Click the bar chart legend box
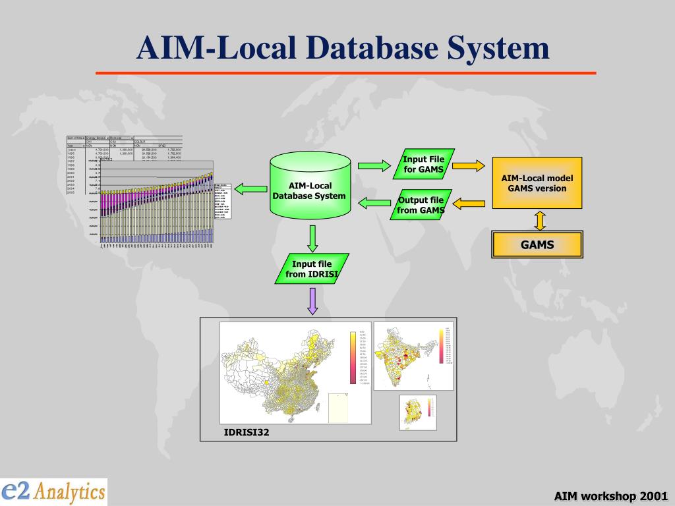 click(x=223, y=201)
